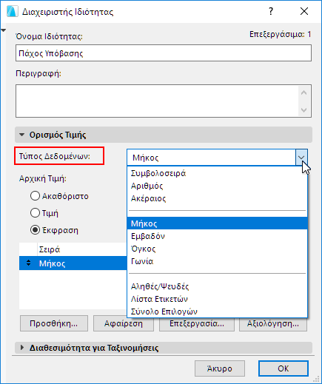Click the Άκυρο button
The width and height of the screenshot is (322, 384).
(x=220, y=368)
